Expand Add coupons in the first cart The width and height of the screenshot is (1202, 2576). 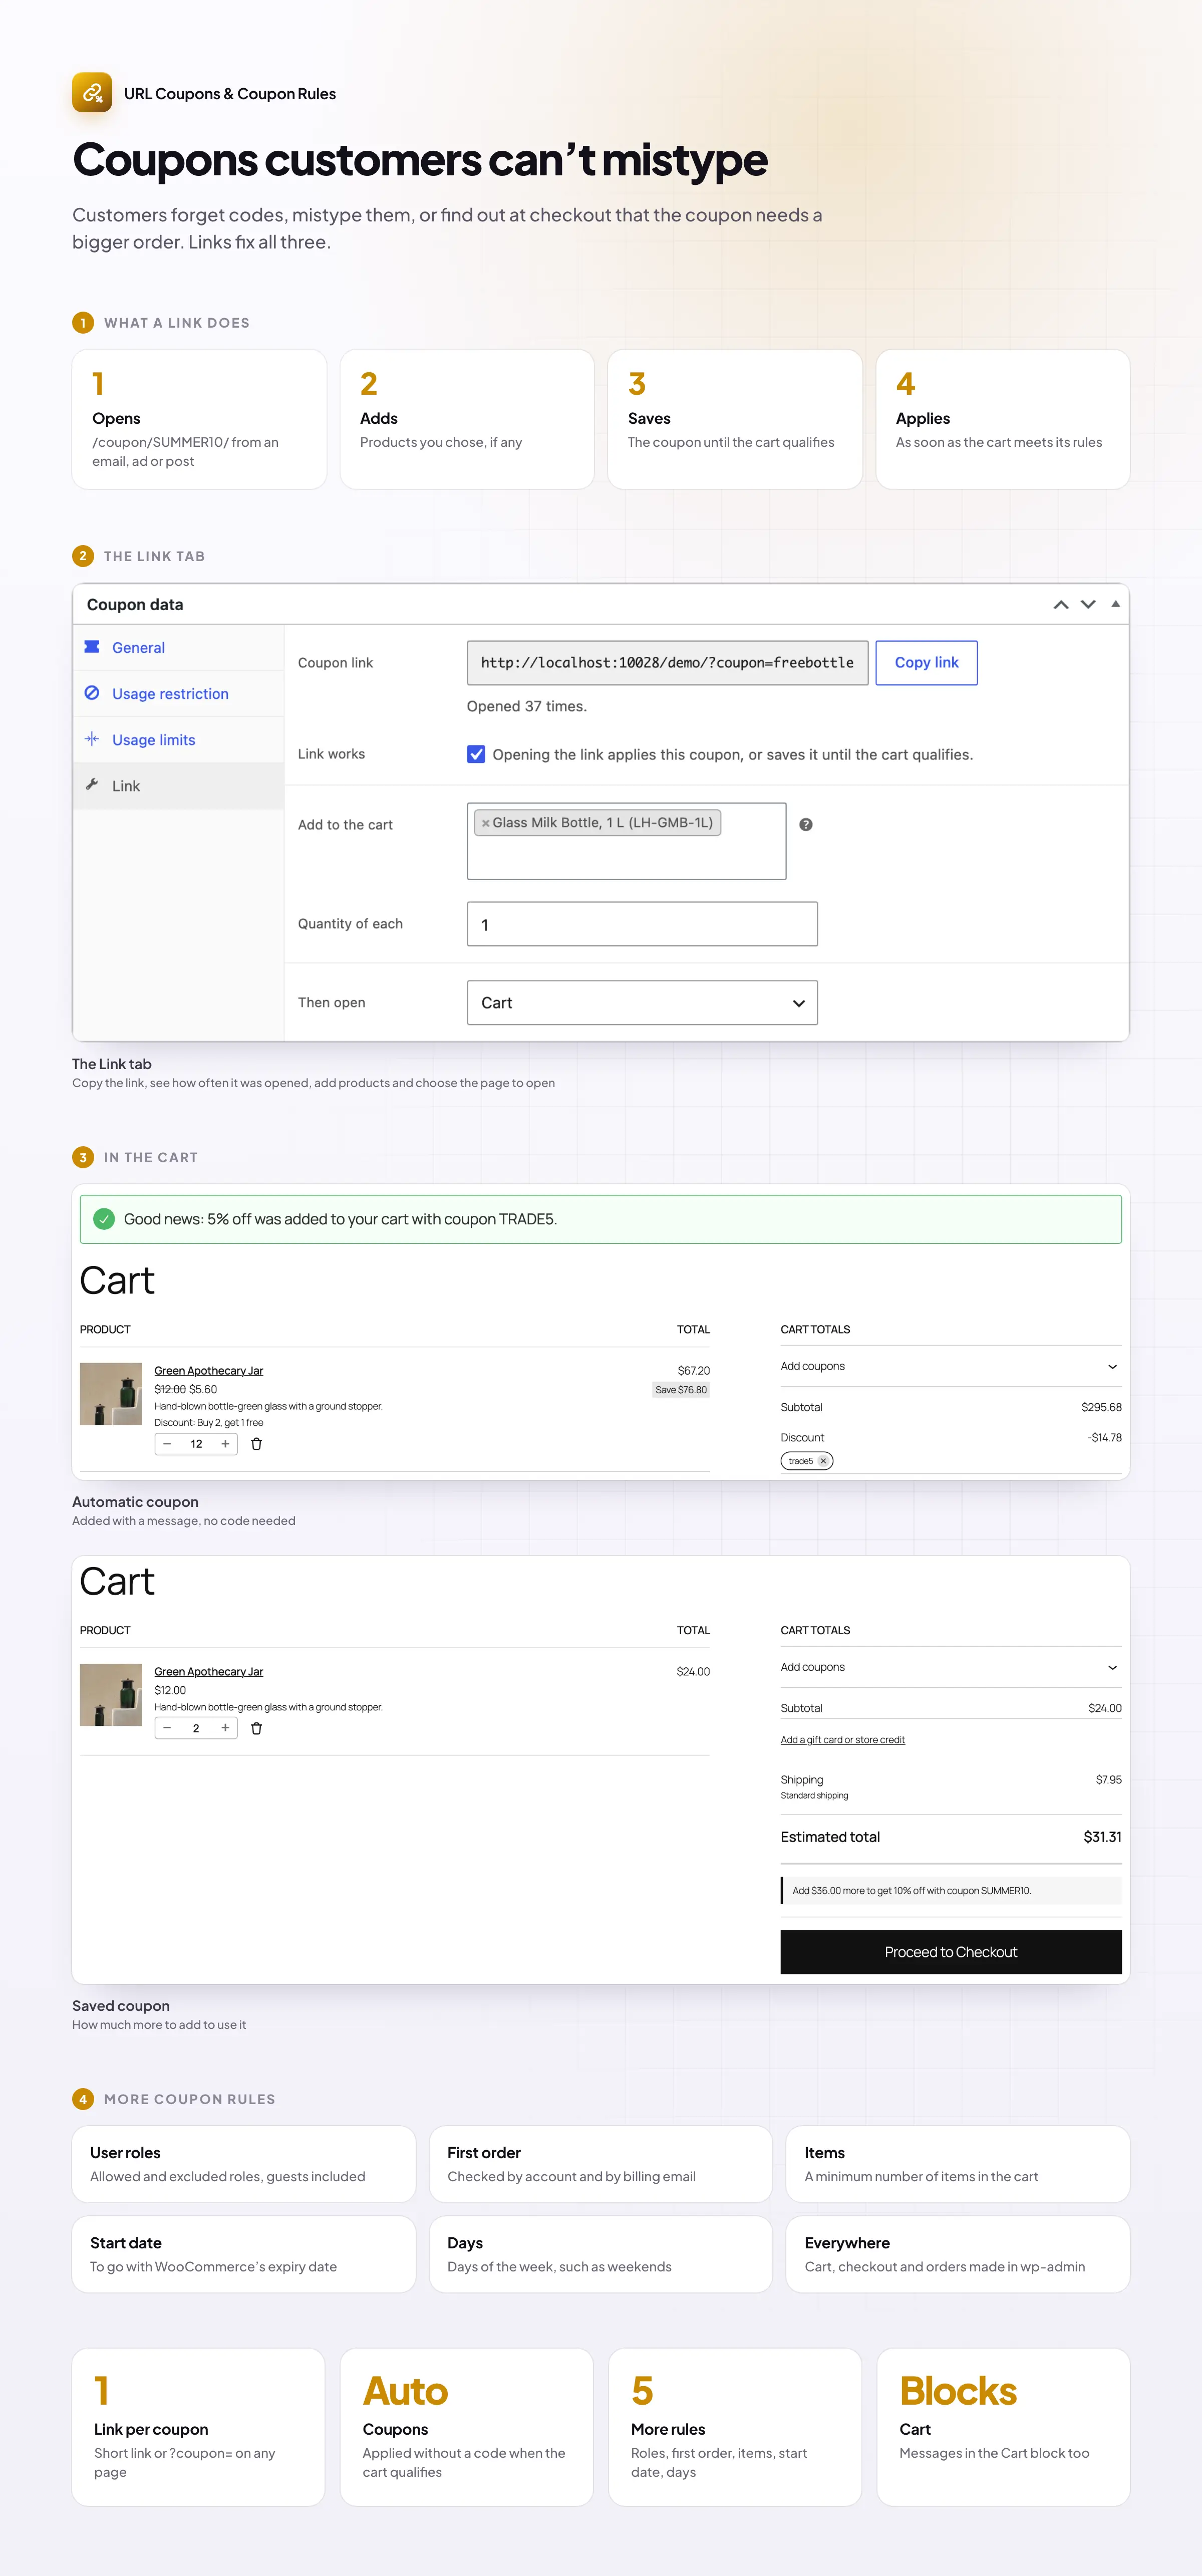(x=950, y=1367)
